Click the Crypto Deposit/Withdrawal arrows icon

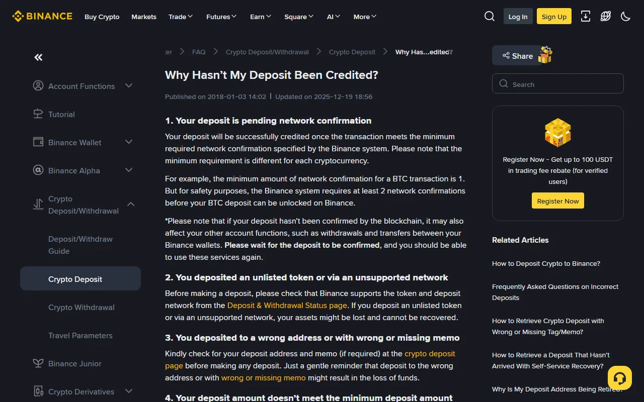(38, 204)
